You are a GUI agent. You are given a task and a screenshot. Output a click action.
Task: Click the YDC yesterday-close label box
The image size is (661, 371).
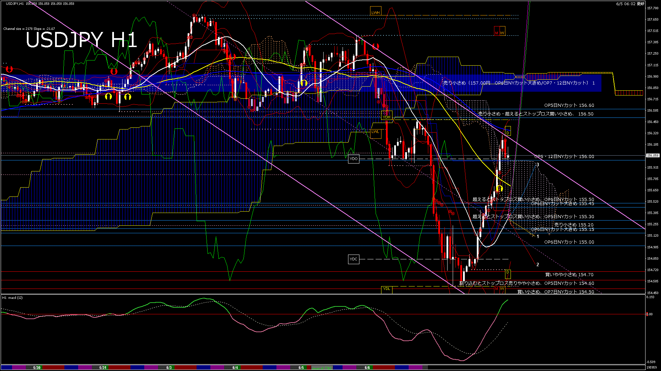click(354, 259)
